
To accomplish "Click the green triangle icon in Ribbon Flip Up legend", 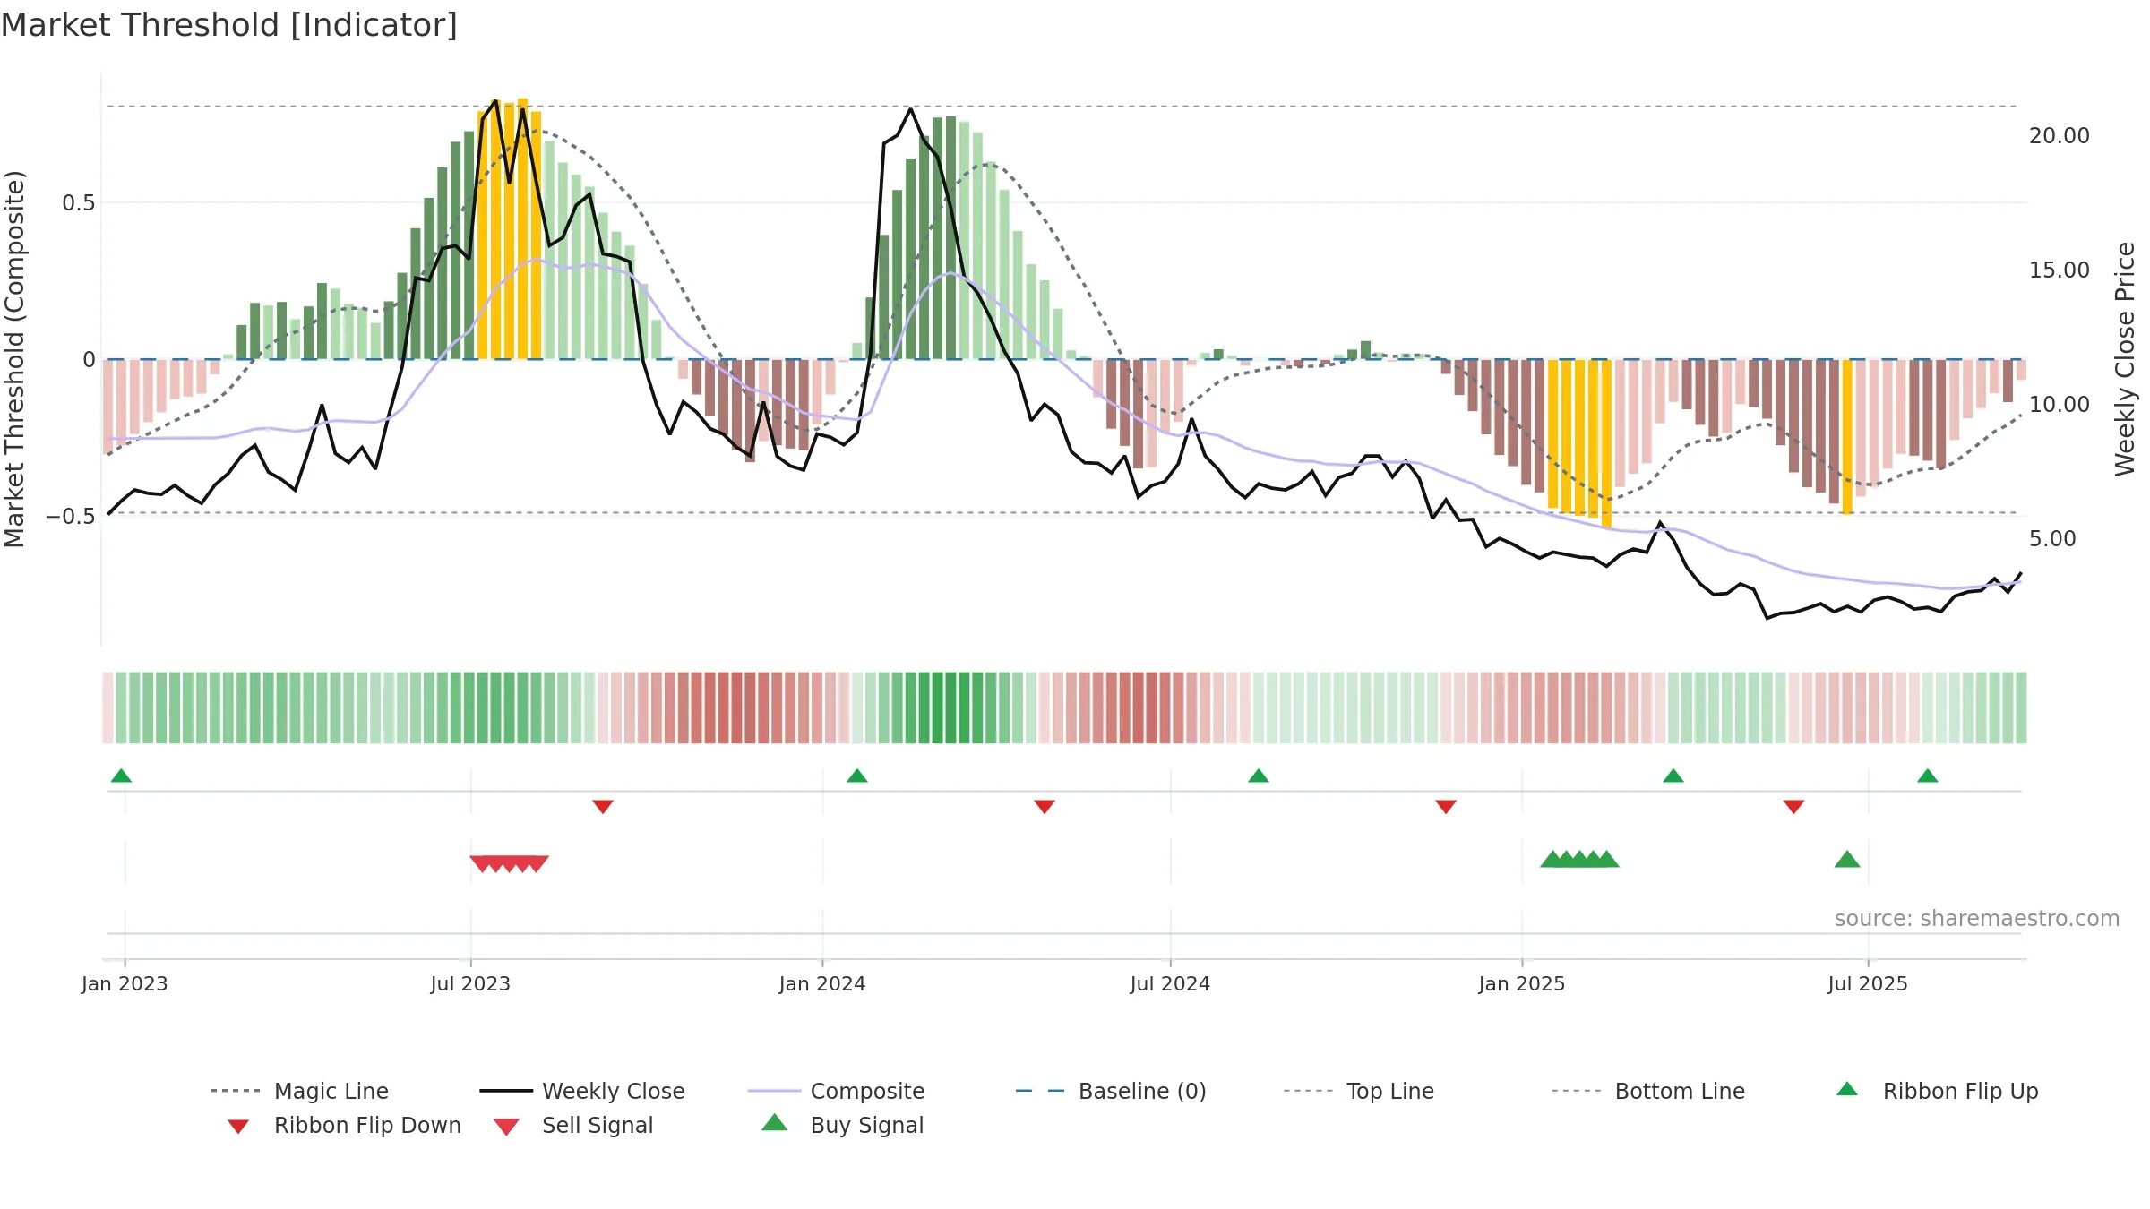I will point(1847,1089).
